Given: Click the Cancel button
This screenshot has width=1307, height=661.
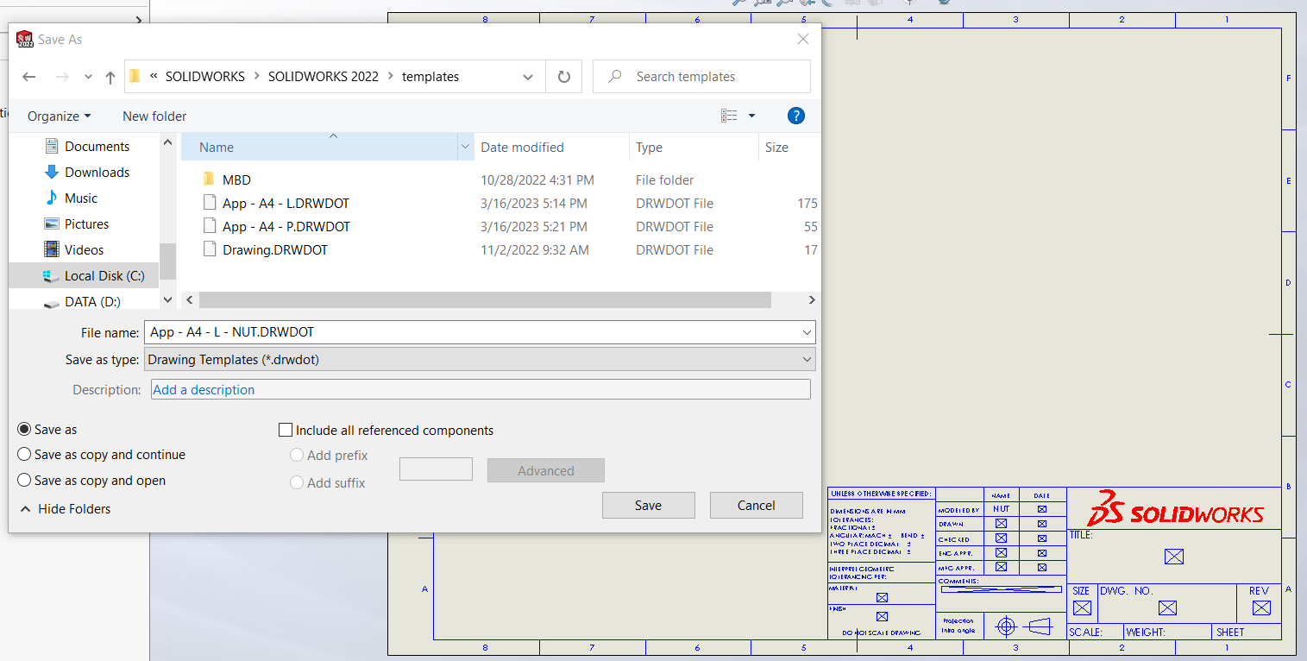Looking at the screenshot, I should (757, 506).
